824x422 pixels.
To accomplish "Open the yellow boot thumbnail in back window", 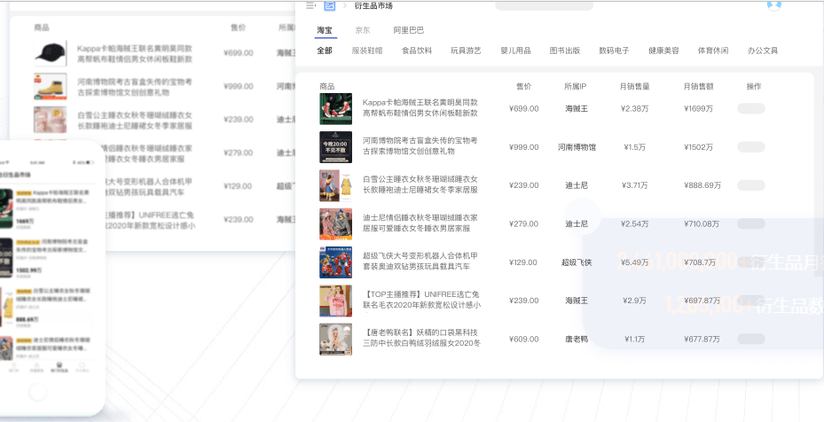I will pos(51,86).
